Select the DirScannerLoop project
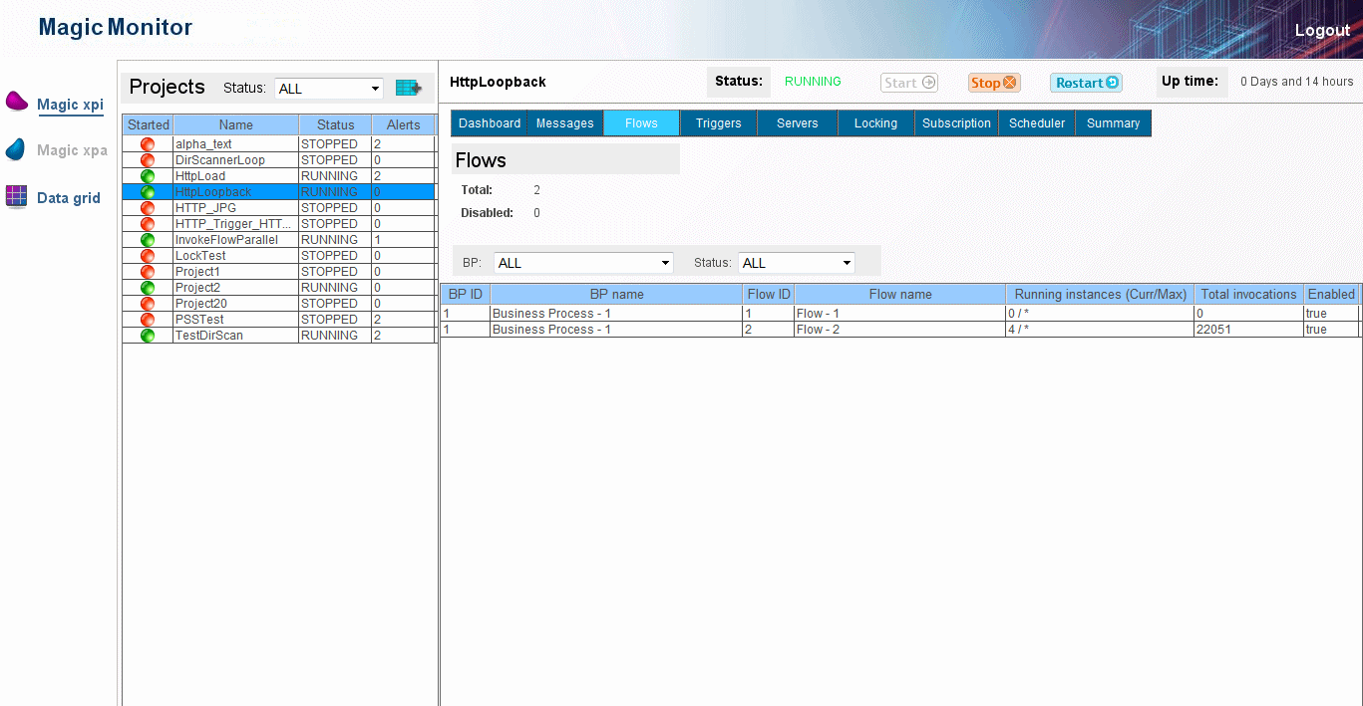Viewport: 1363px width, 706px height. coord(279,160)
